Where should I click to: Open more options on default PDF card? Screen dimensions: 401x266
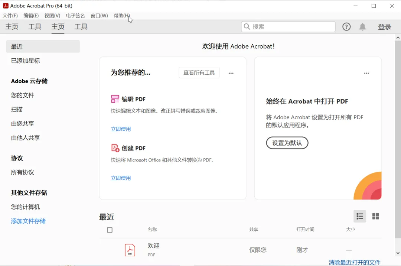click(366, 73)
